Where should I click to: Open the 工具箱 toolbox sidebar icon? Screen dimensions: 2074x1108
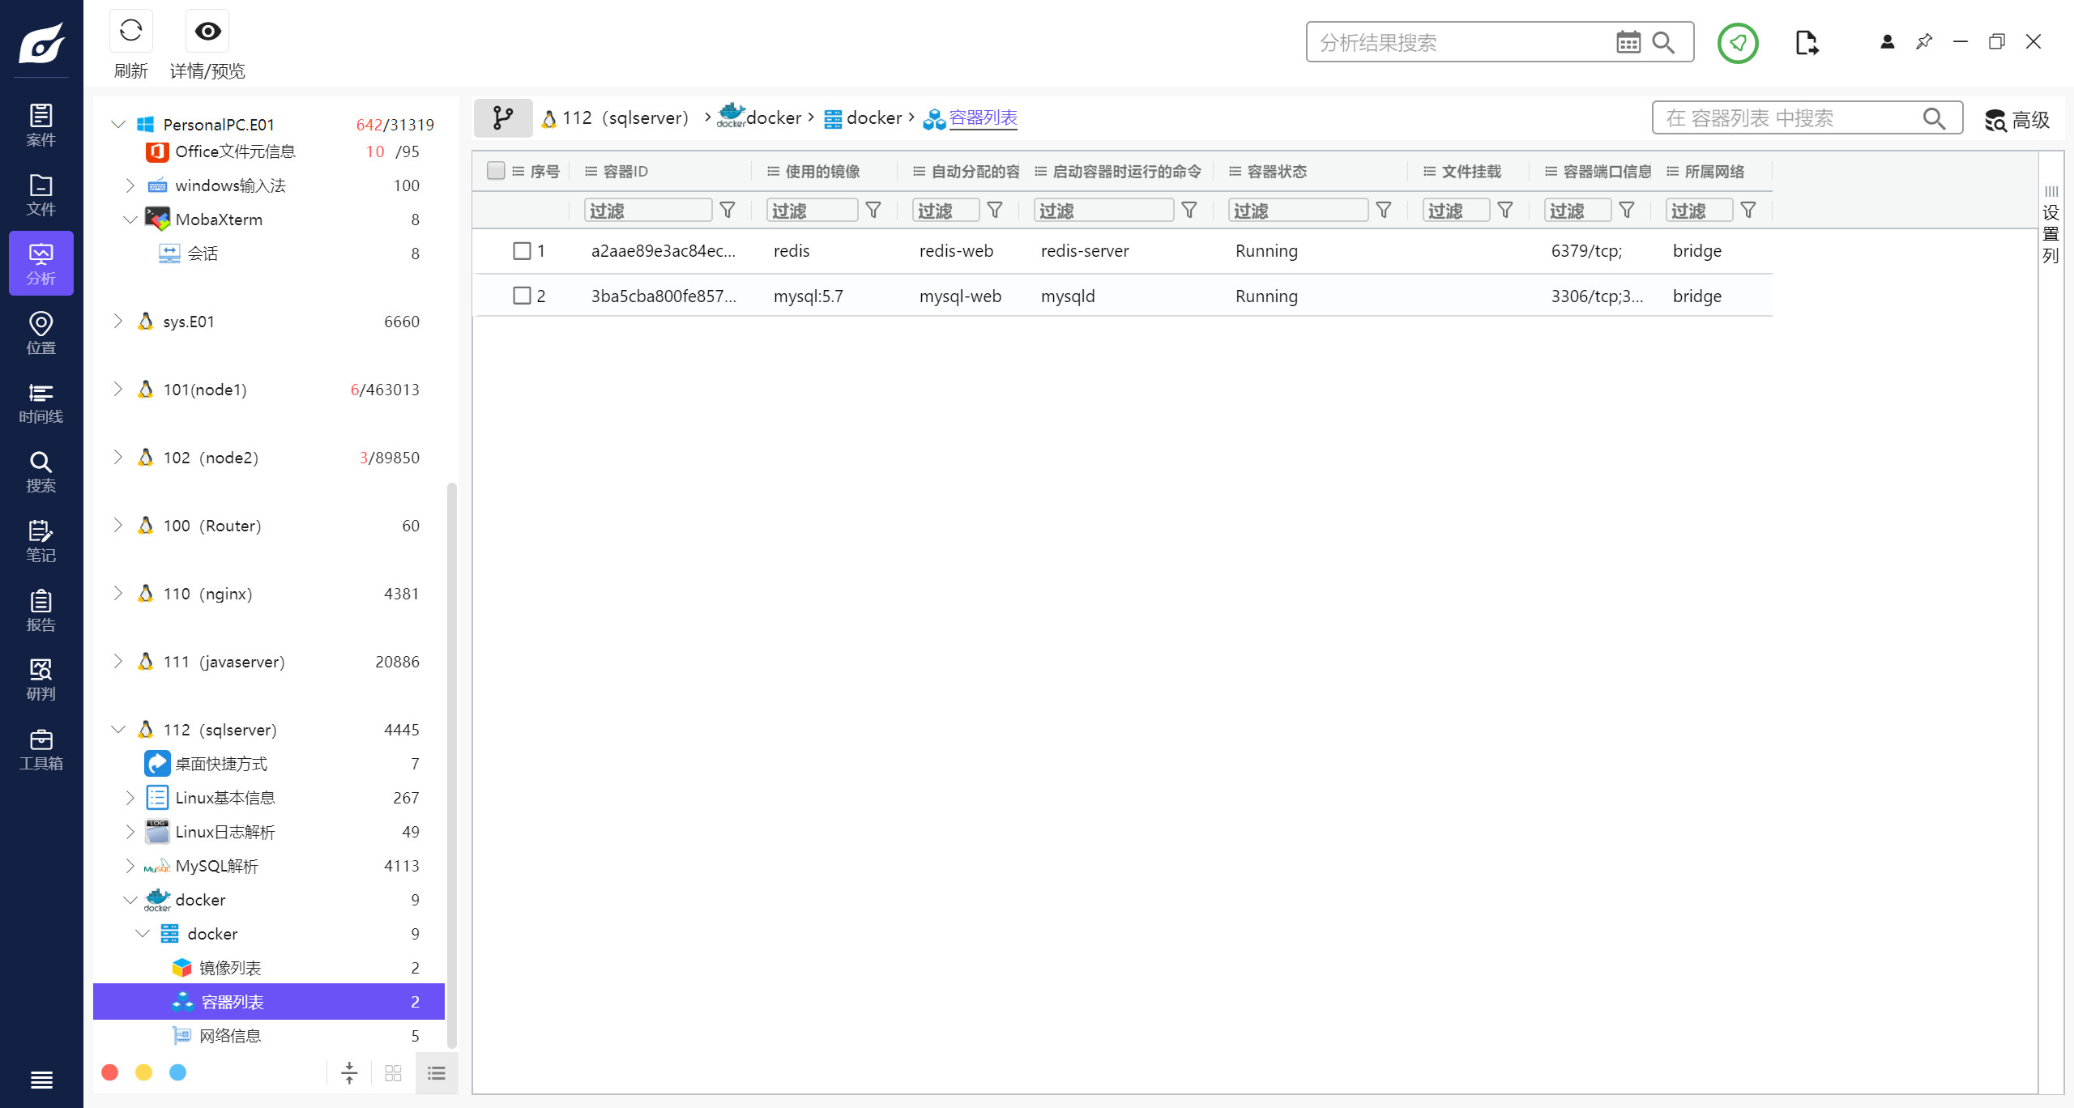pos(41,749)
